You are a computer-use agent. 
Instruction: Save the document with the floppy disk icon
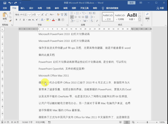pos(5,3)
